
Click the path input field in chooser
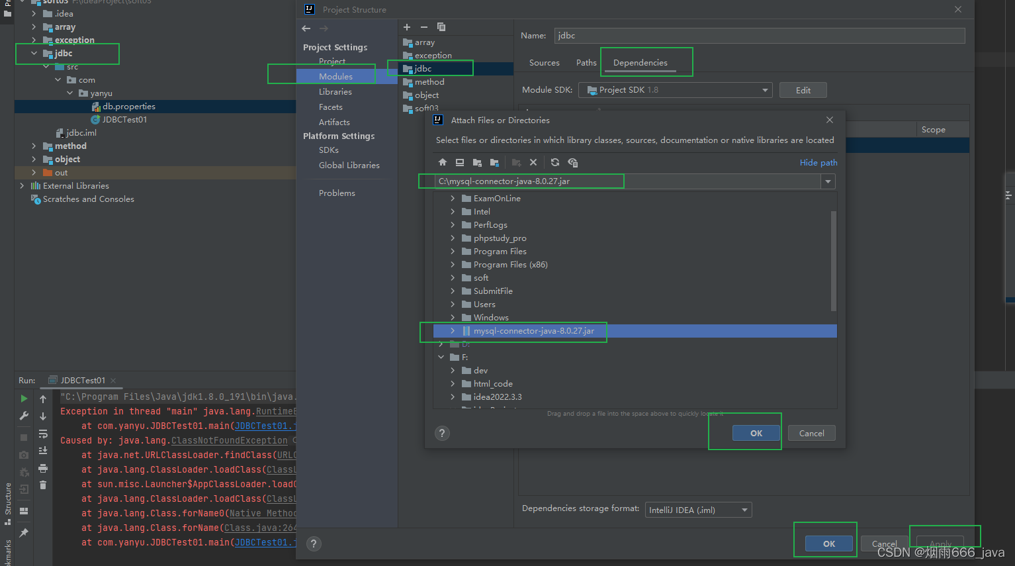pos(627,181)
